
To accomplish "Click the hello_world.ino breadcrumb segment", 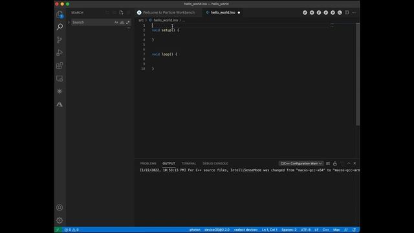I will click(166, 20).
